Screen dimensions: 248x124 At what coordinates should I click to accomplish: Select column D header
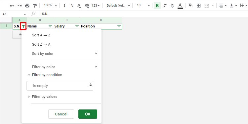click(x=101, y=20)
